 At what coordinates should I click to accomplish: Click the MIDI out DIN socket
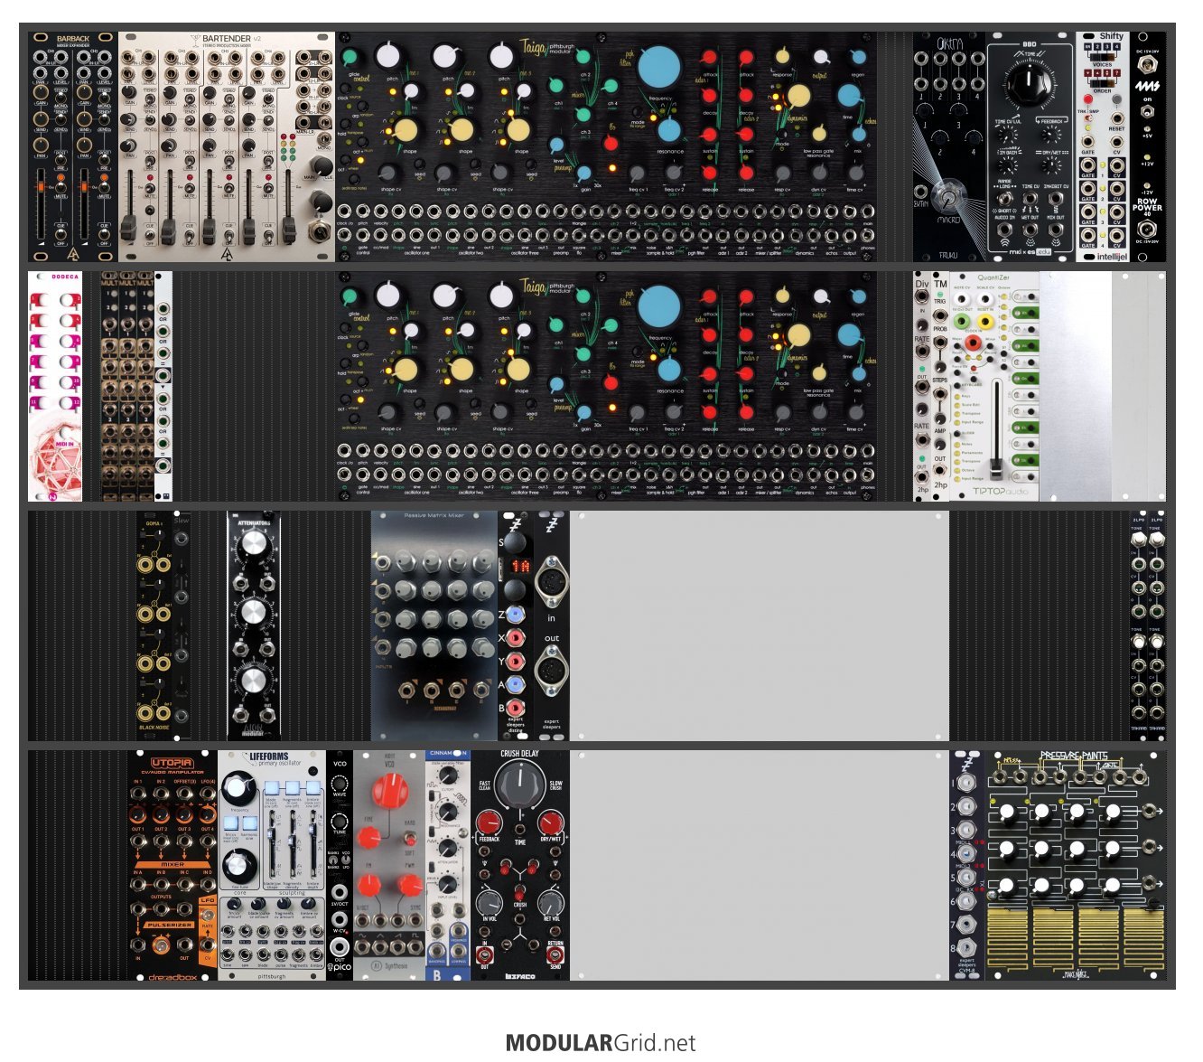[x=551, y=671]
